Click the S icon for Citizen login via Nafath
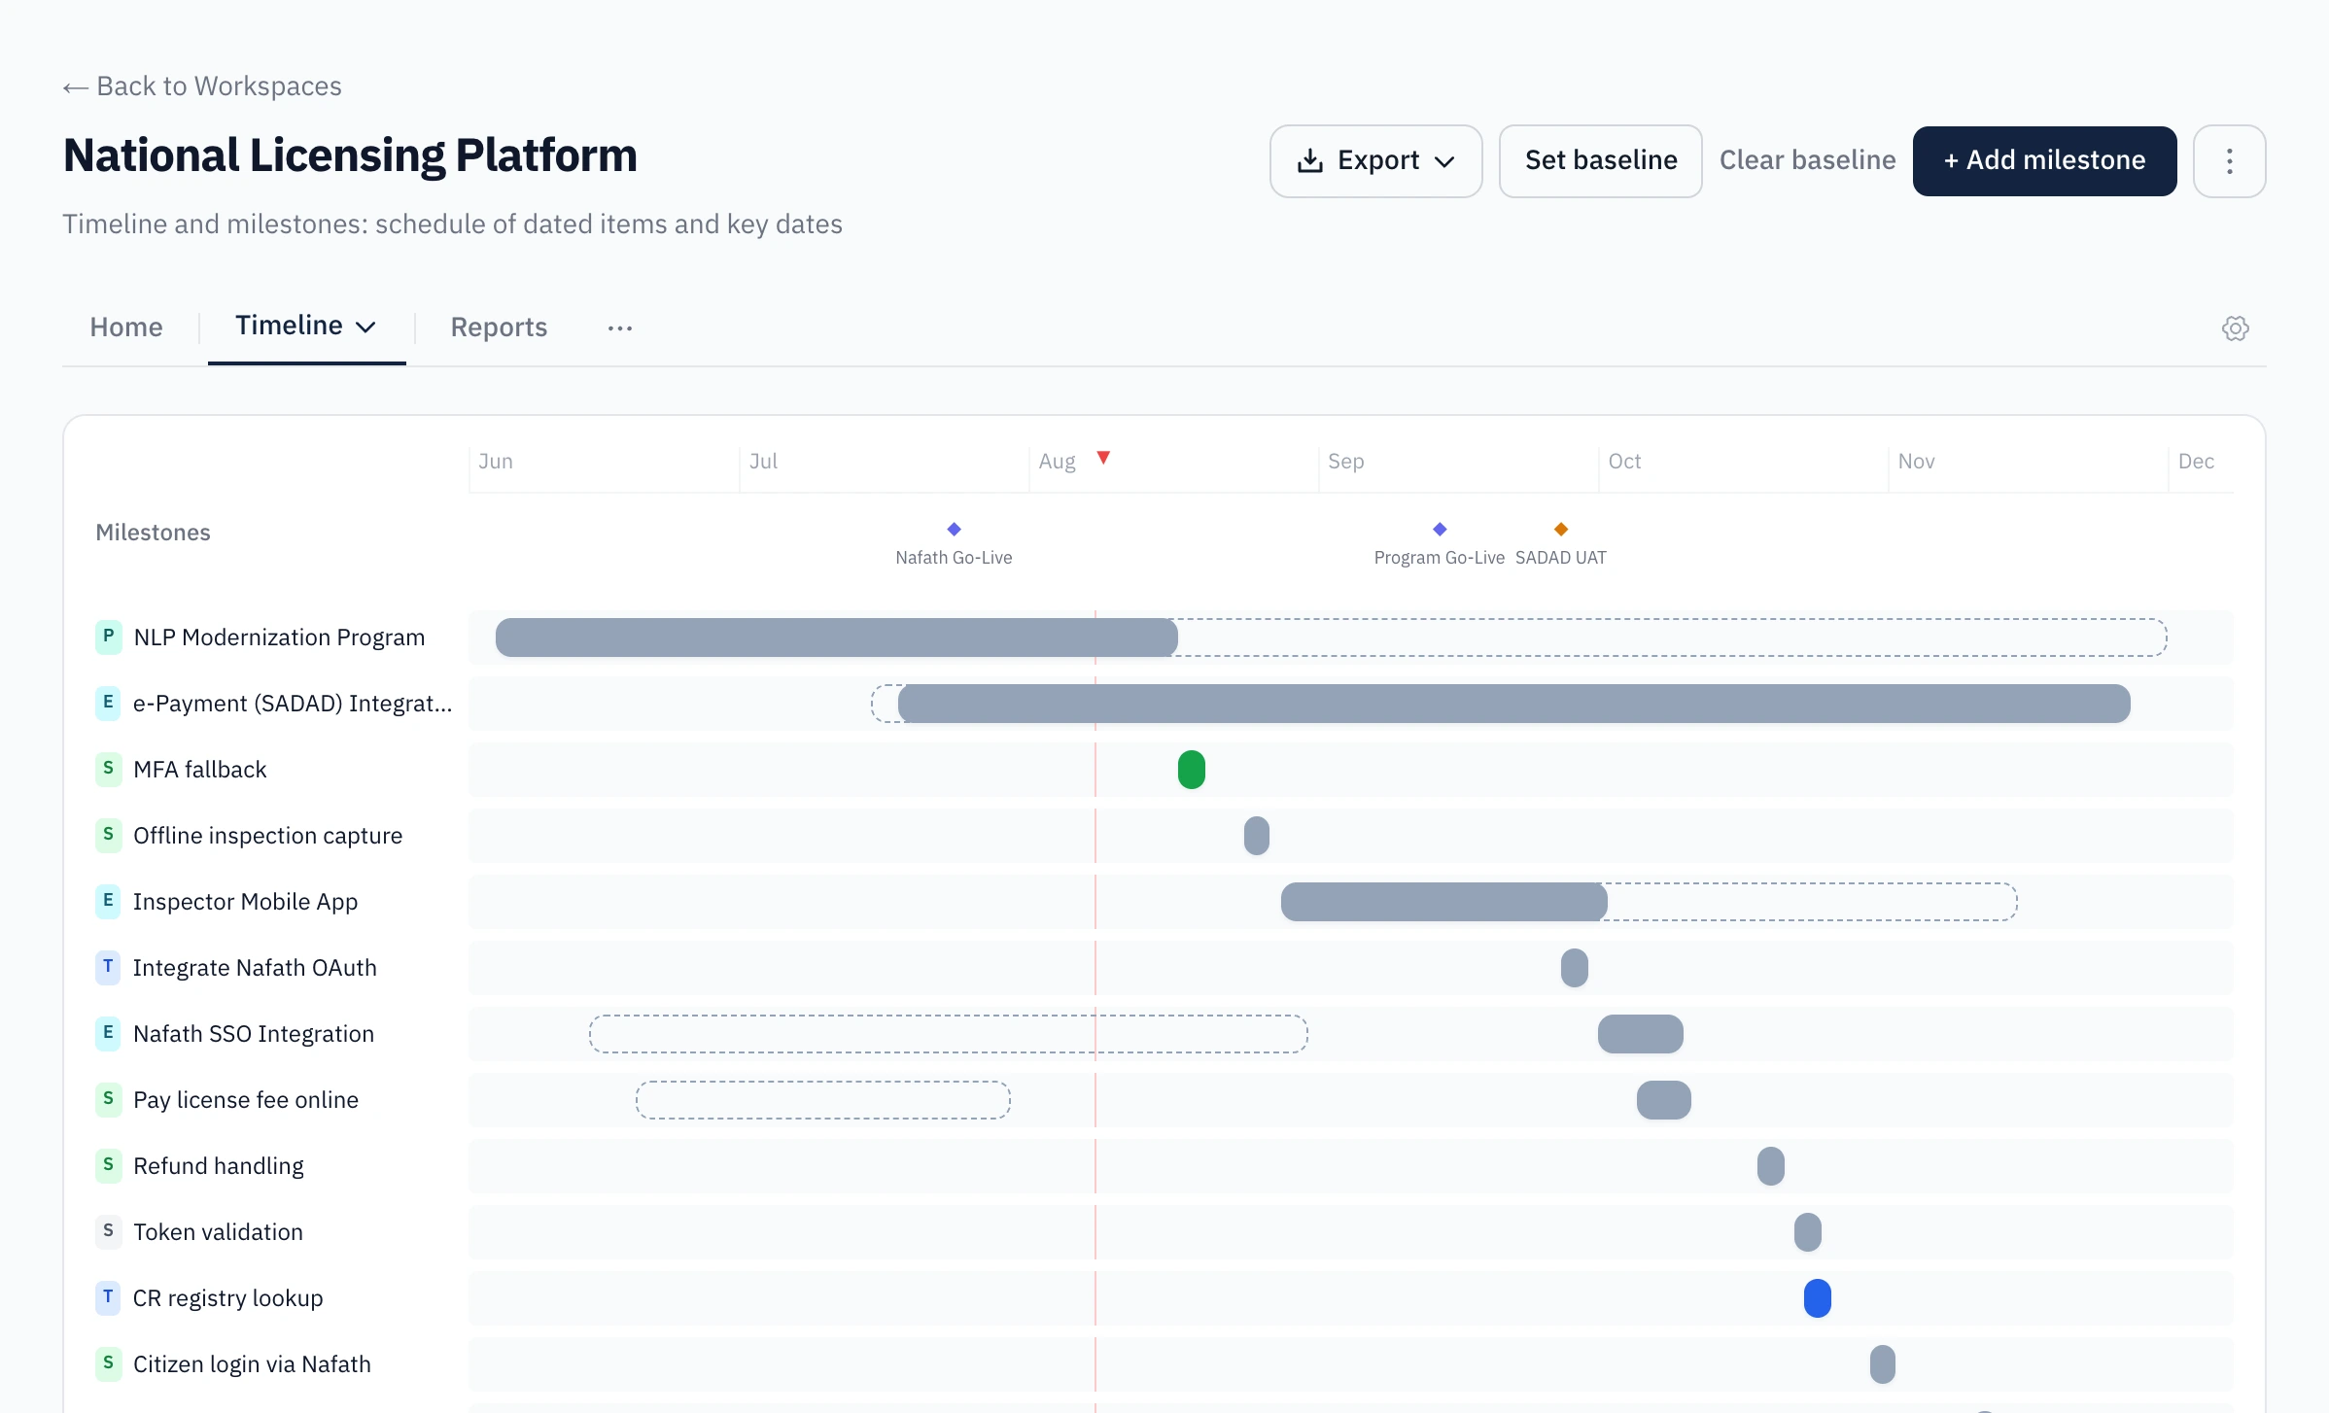The height and width of the screenshot is (1413, 2329). (x=108, y=1363)
